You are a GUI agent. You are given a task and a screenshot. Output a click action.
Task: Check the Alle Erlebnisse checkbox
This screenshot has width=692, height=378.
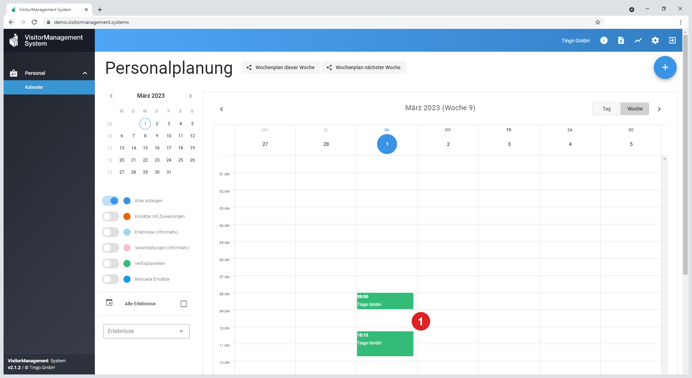coord(184,304)
